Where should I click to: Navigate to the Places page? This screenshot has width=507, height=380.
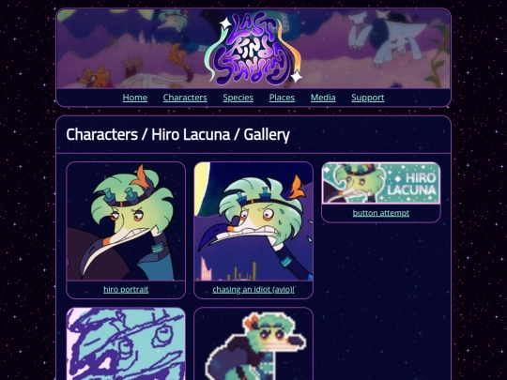tap(282, 98)
